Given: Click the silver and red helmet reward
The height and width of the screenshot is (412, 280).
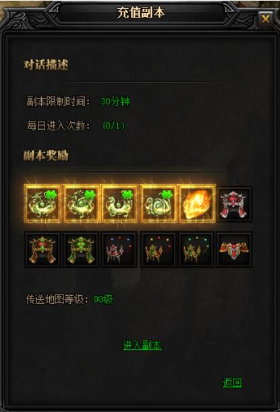Looking at the screenshot, I should (234, 205).
